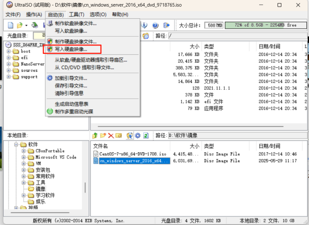Click the Open file folder toolbar icon

click(20, 25)
